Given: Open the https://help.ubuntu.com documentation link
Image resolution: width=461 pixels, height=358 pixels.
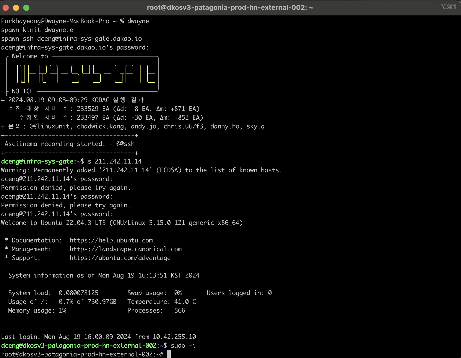Looking at the screenshot, I should [111, 240].
